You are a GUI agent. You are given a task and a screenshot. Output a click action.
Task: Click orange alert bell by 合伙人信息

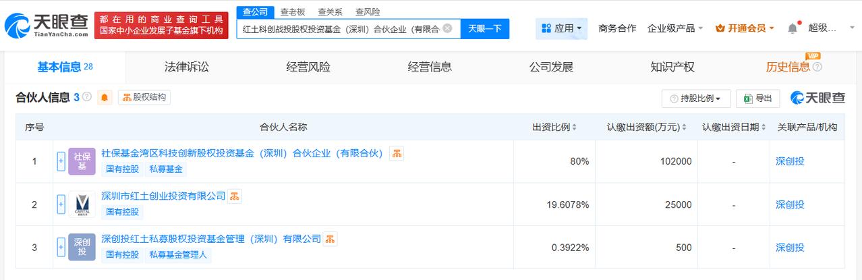click(105, 98)
